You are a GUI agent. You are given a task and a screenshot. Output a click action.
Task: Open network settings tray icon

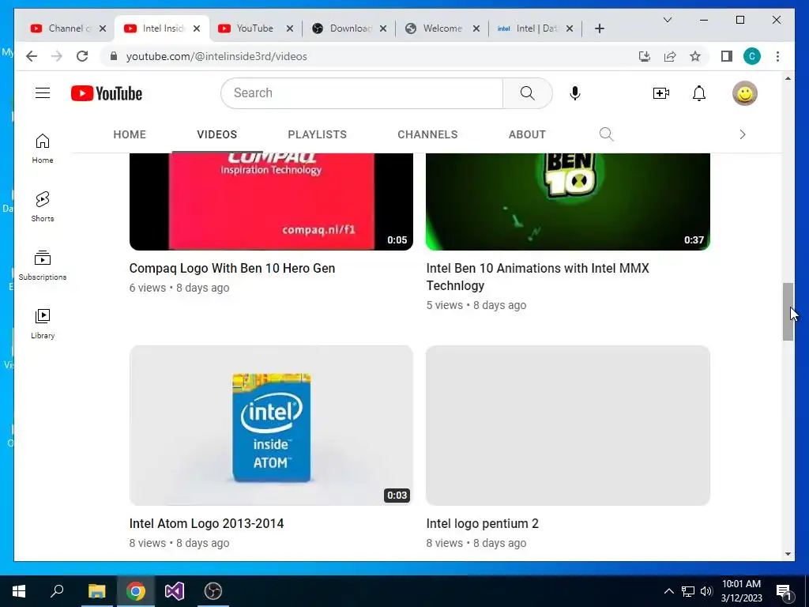pos(688,591)
